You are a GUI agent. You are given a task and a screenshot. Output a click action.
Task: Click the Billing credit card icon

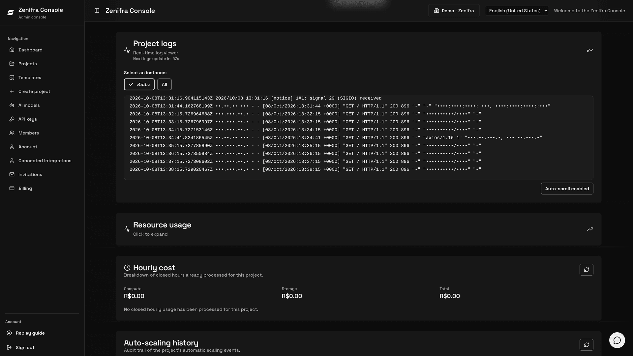pyautogui.click(x=12, y=188)
